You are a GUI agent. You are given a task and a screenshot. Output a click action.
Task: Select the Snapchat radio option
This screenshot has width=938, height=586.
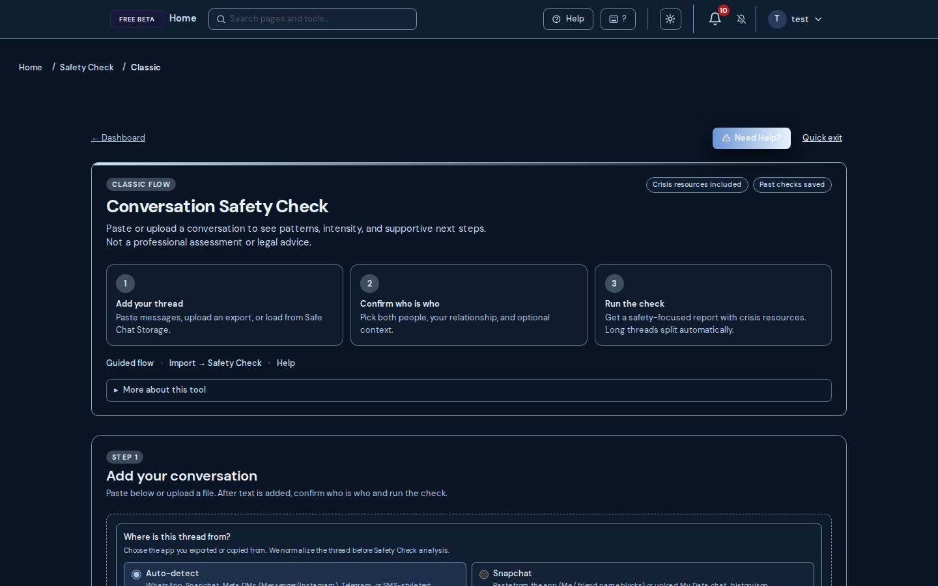click(483, 574)
